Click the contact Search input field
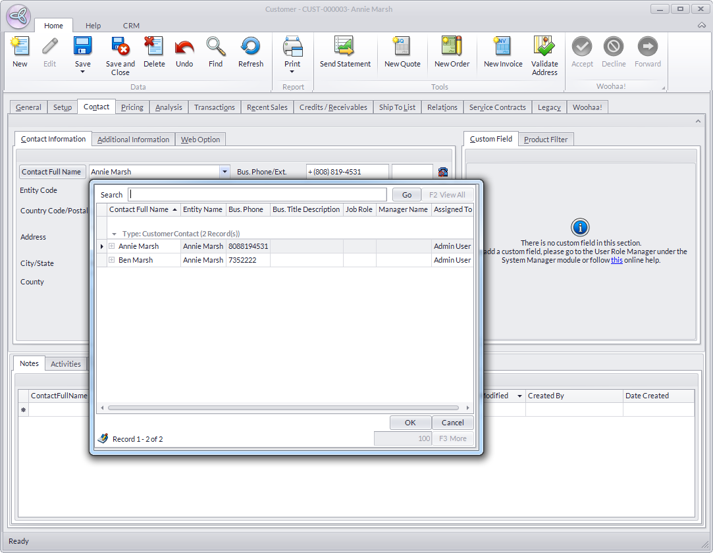Screen dimensions: 713x553 (x=257, y=195)
